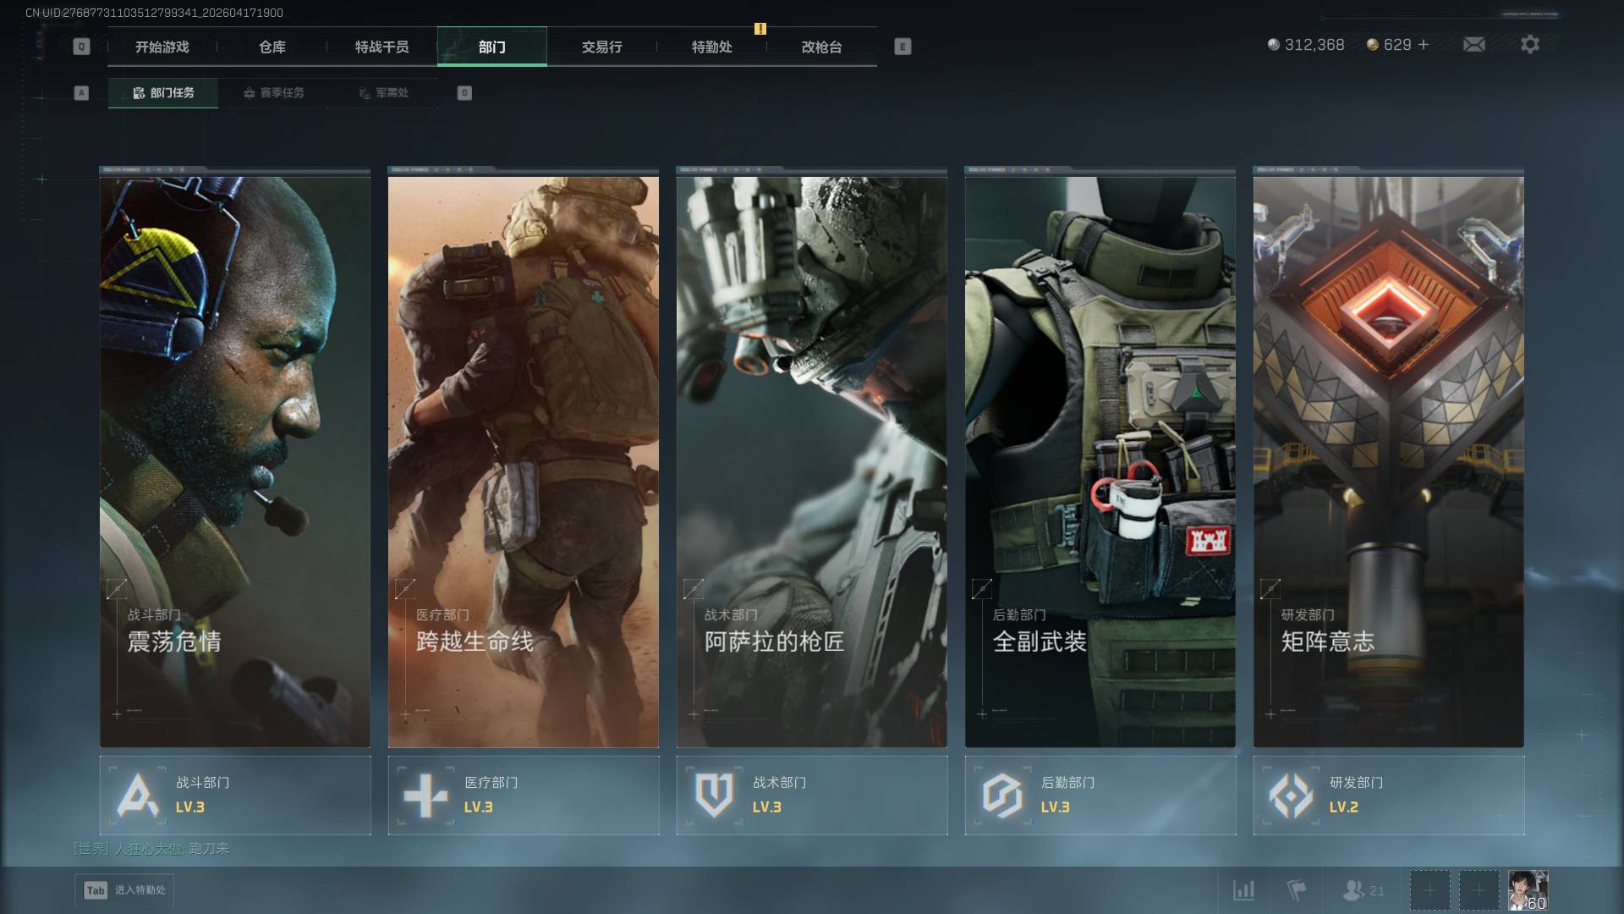
Task: Open the 战斗部门 LV.3 panel
Action: 235,795
